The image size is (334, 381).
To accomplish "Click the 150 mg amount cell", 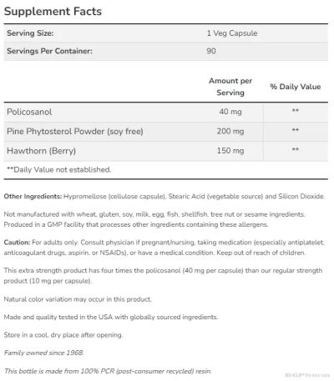I will pyautogui.click(x=230, y=151).
